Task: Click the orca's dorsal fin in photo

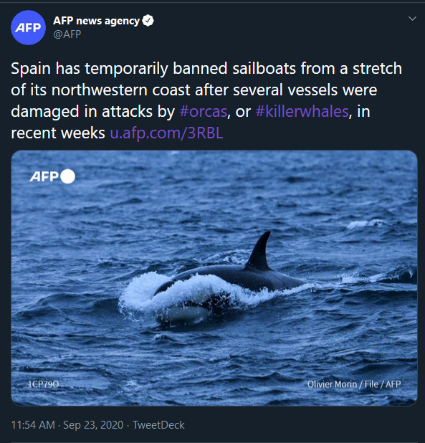Action: click(x=259, y=251)
